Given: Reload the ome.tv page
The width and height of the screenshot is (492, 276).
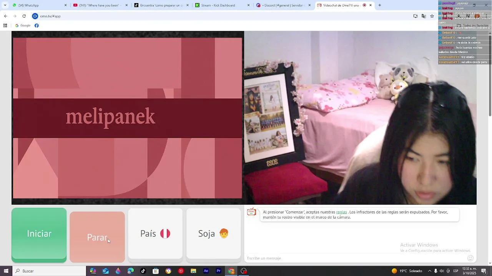Looking at the screenshot, I should pos(24,16).
